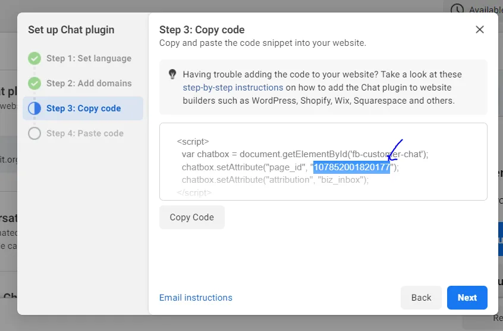Proceed with the Next button

467,298
